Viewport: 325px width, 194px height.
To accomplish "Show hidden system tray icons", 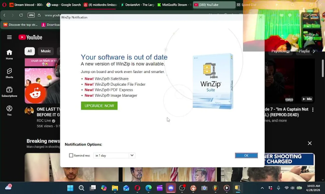I will tap(262, 188).
